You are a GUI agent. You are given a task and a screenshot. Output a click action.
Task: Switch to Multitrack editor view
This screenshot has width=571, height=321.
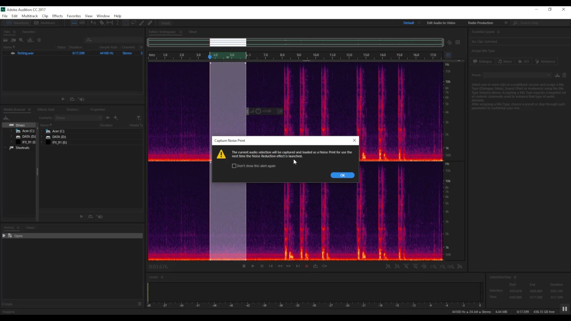click(45, 23)
